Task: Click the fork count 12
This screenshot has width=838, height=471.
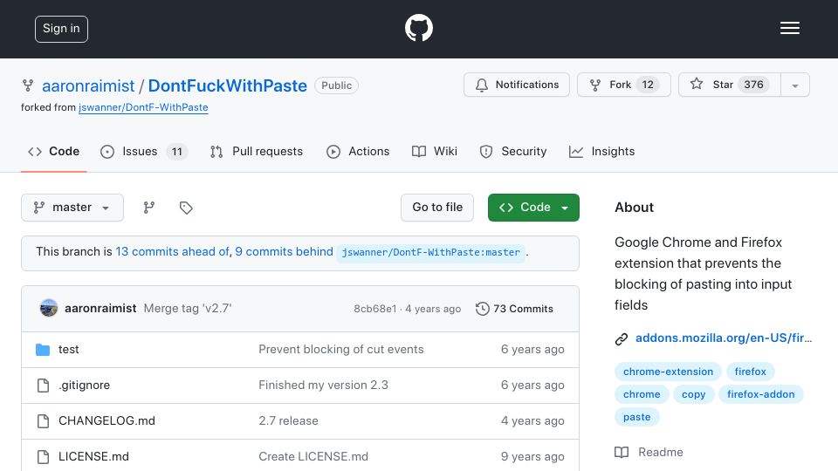Action: 647,85
